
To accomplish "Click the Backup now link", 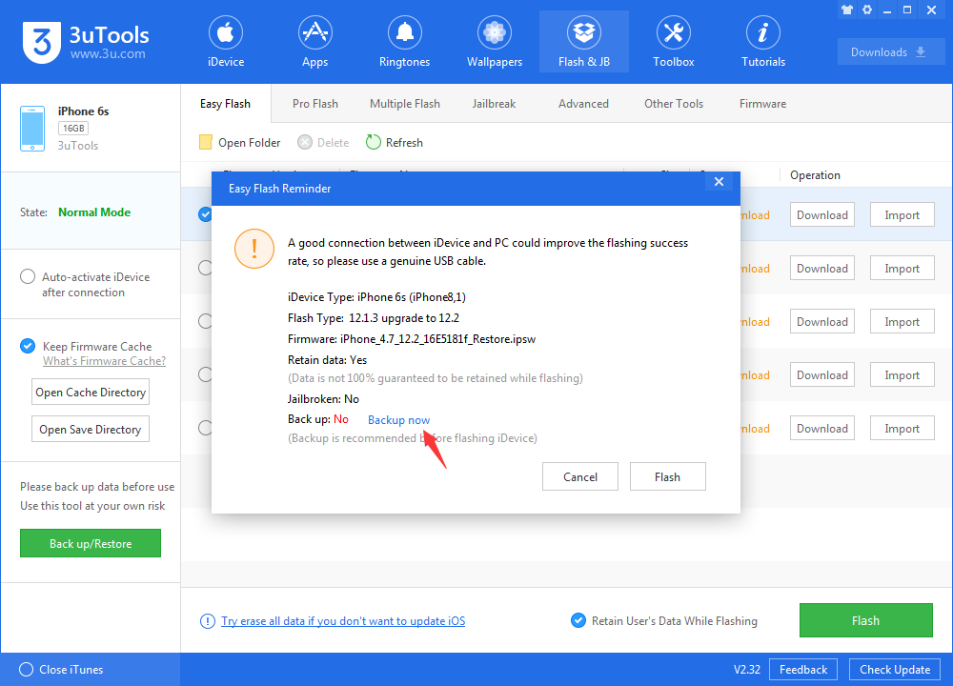I will (x=398, y=420).
